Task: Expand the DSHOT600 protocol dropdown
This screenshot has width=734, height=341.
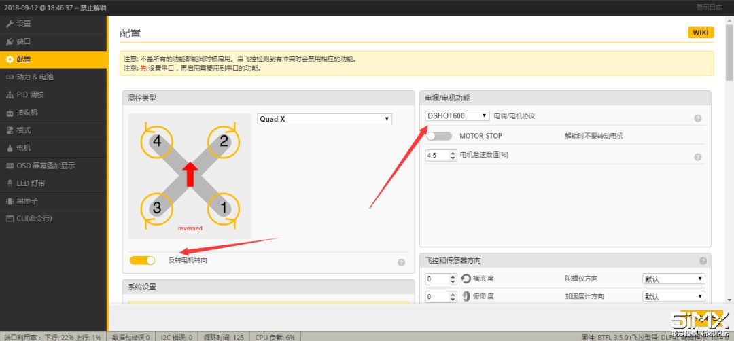Action: click(457, 116)
